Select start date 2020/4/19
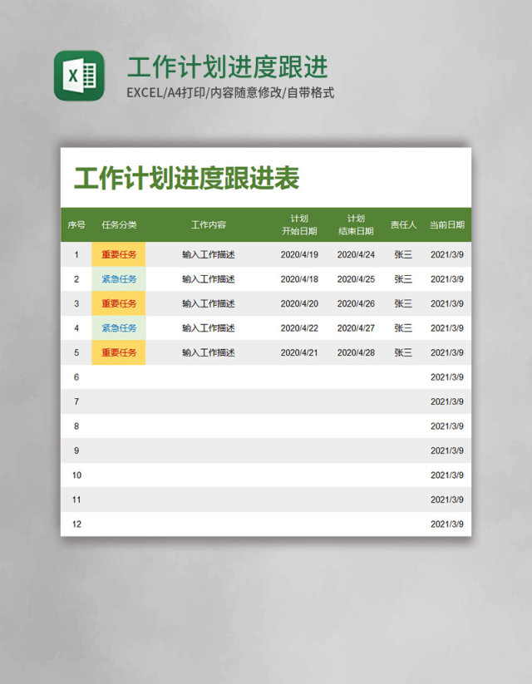This screenshot has height=684, width=532. click(299, 254)
